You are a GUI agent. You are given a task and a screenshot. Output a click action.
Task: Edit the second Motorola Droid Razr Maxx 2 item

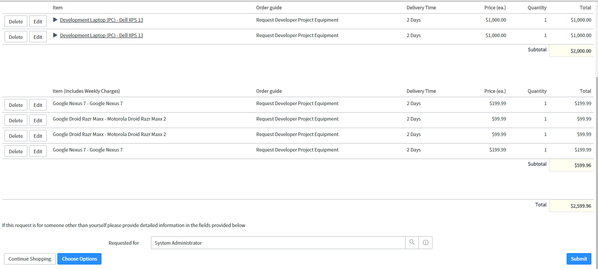pos(38,136)
